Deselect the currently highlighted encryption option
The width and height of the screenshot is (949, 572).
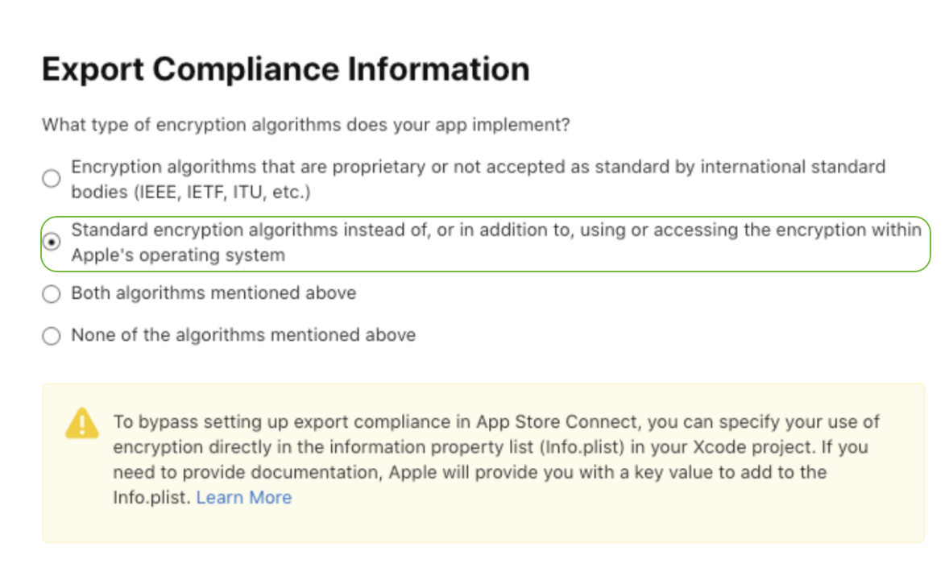click(51, 242)
